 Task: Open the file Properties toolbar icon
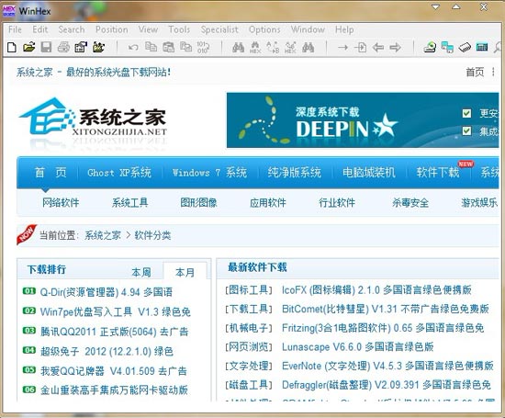click(81, 48)
